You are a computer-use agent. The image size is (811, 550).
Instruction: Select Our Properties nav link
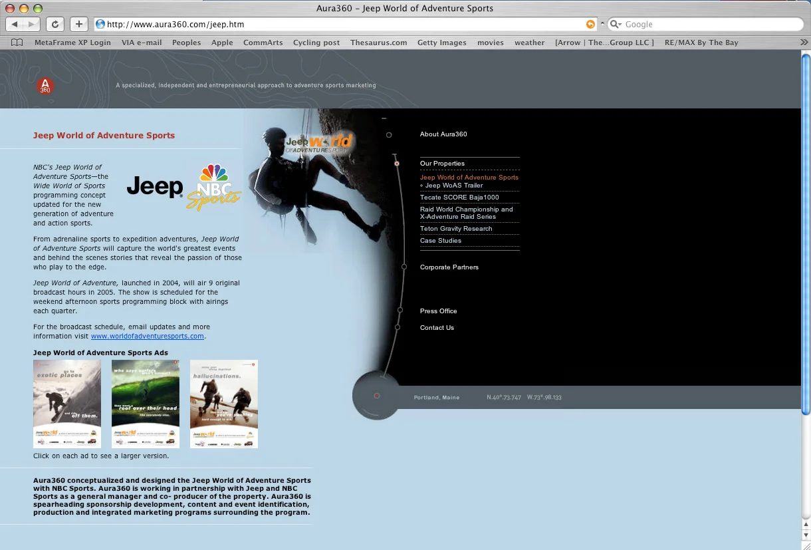click(x=442, y=164)
